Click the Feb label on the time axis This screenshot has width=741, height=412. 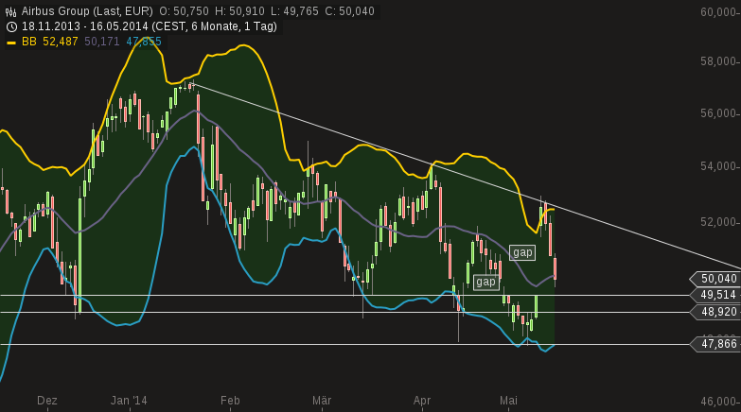pos(230,401)
